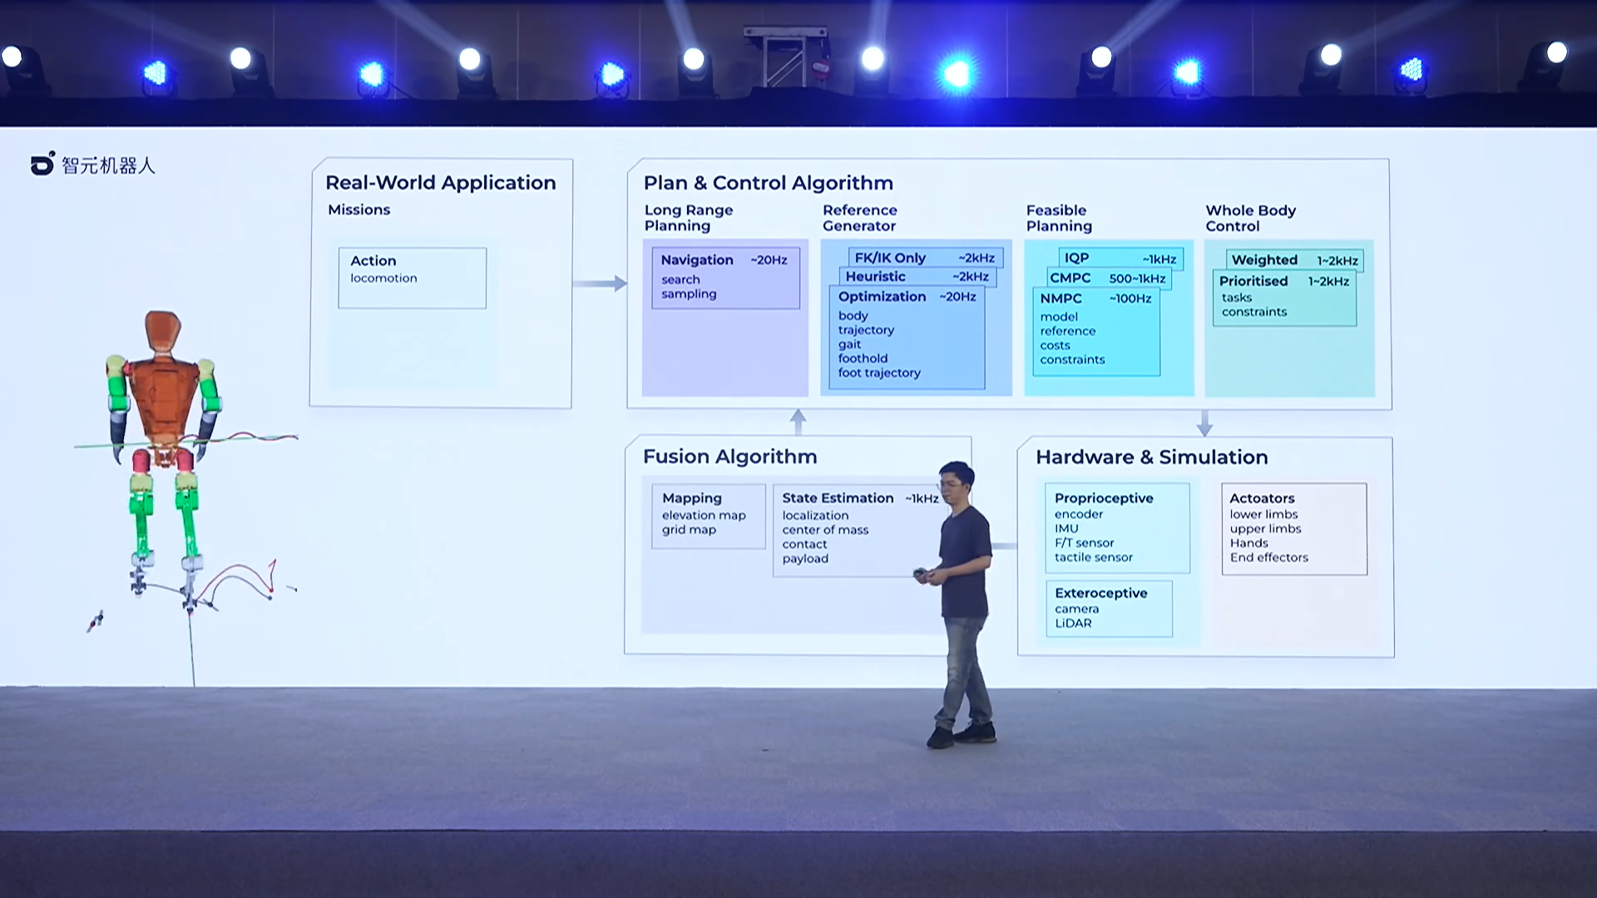The height and width of the screenshot is (898, 1597).
Task: Click the "~100Hz" rate beside NMPC
Action: pyautogui.click(x=1130, y=299)
